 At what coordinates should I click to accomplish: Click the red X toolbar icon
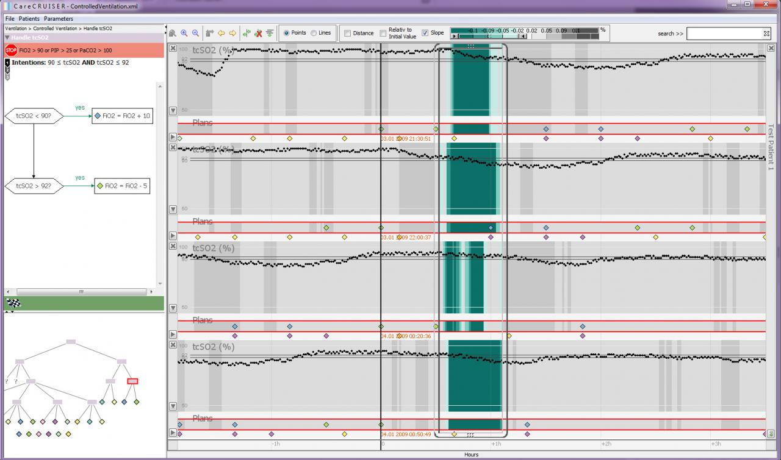click(258, 34)
